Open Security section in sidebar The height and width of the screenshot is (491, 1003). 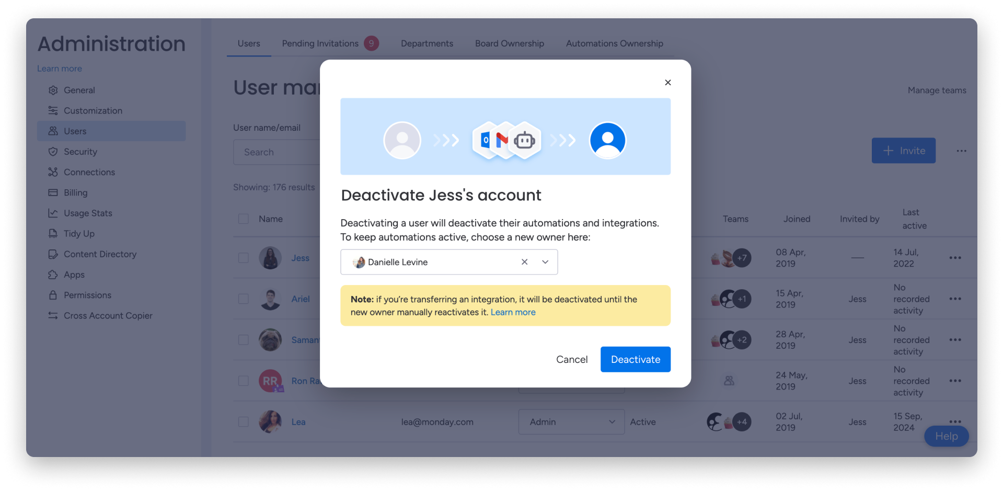pos(80,152)
